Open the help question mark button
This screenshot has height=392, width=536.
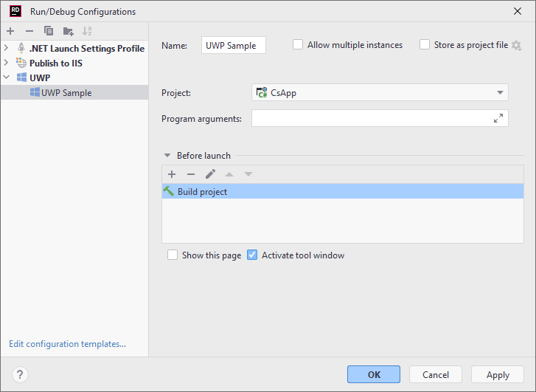click(x=20, y=374)
